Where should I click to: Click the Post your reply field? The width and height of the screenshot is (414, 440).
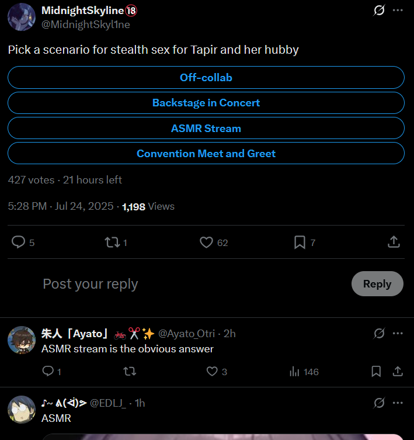click(175, 284)
